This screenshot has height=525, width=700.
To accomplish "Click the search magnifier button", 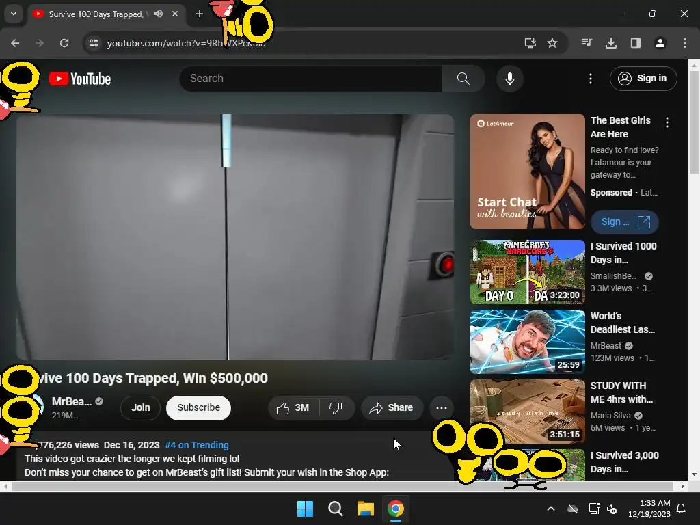I will click(463, 79).
